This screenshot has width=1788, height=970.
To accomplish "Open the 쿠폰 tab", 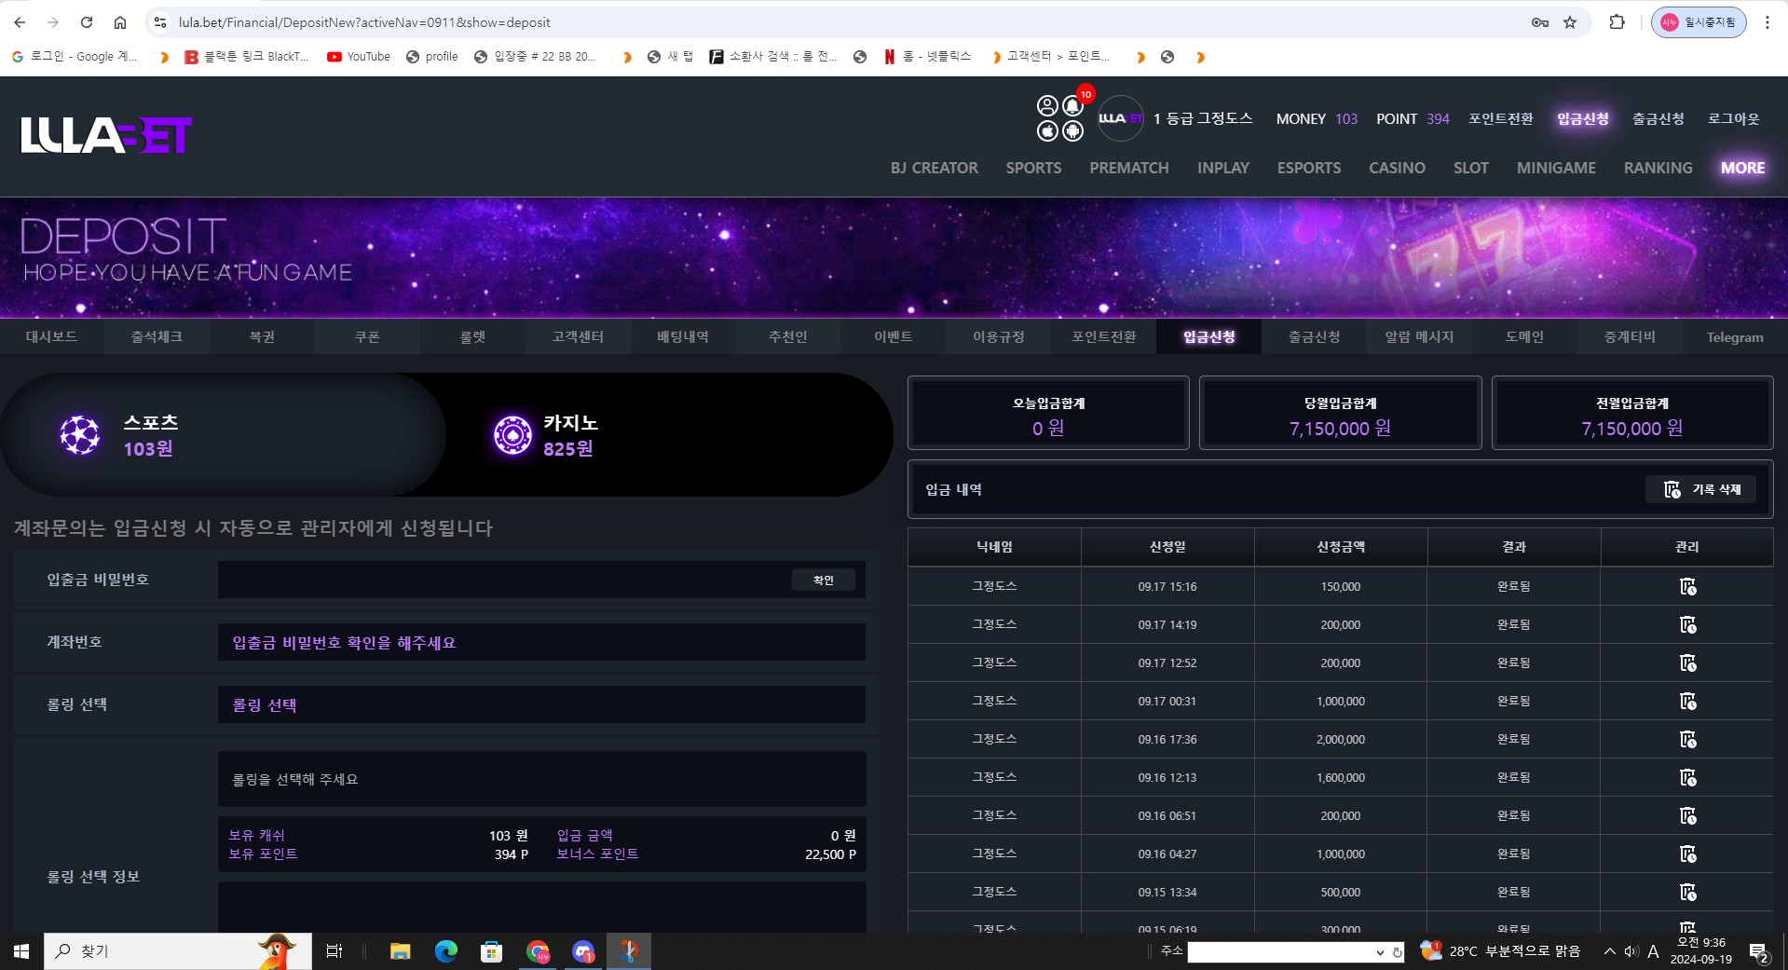I will [x=367, y=336].
